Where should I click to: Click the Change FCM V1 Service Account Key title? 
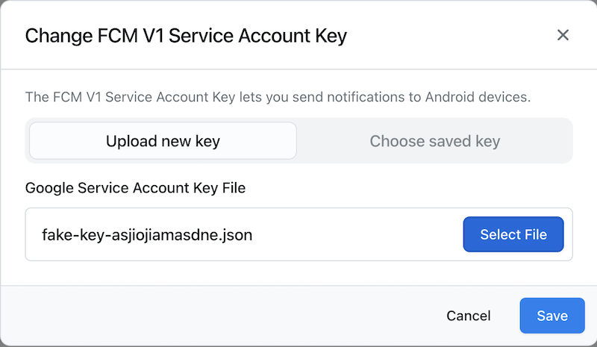186,36
